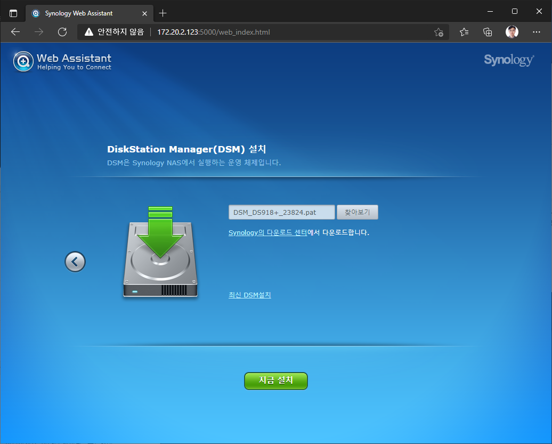The width and height of the screenshot is (552, 444).
Task: Reload the page with refresh icon
Action: click(x=62, y=32)
